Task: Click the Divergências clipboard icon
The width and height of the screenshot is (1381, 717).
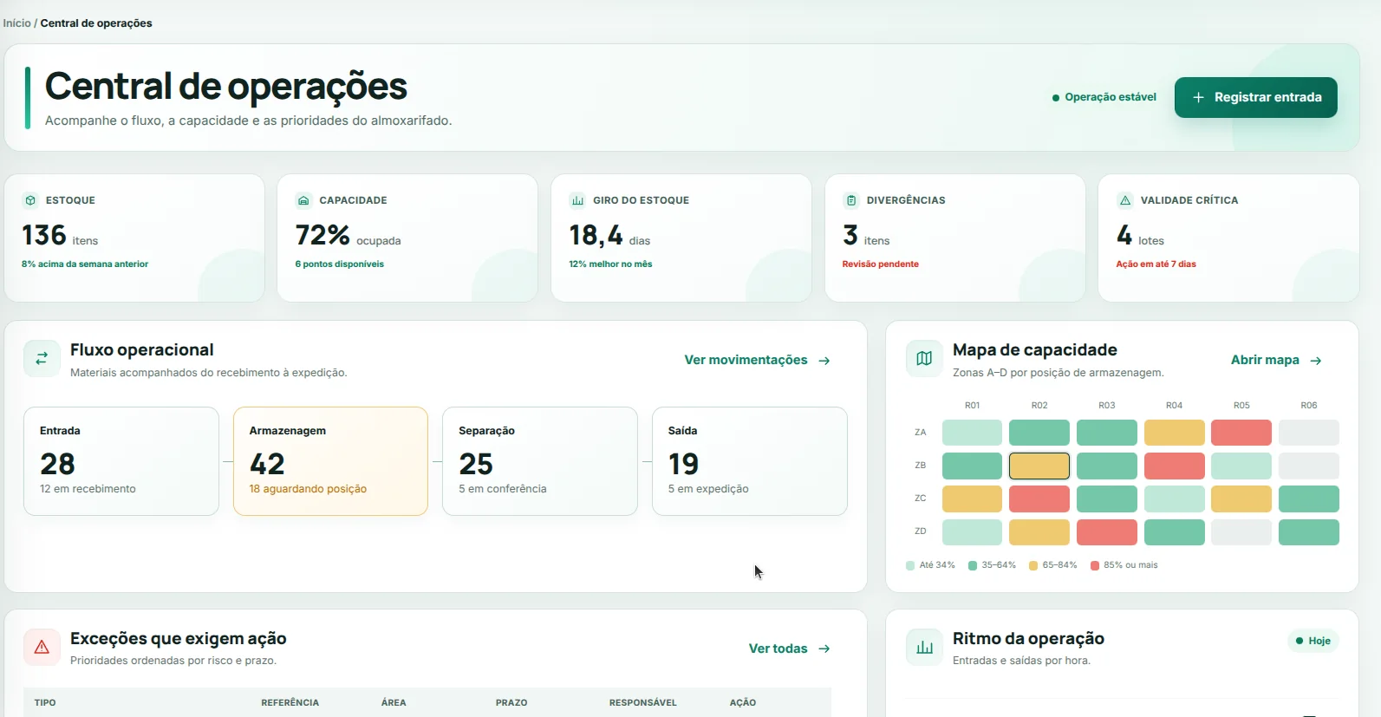Action: point(851,200)
